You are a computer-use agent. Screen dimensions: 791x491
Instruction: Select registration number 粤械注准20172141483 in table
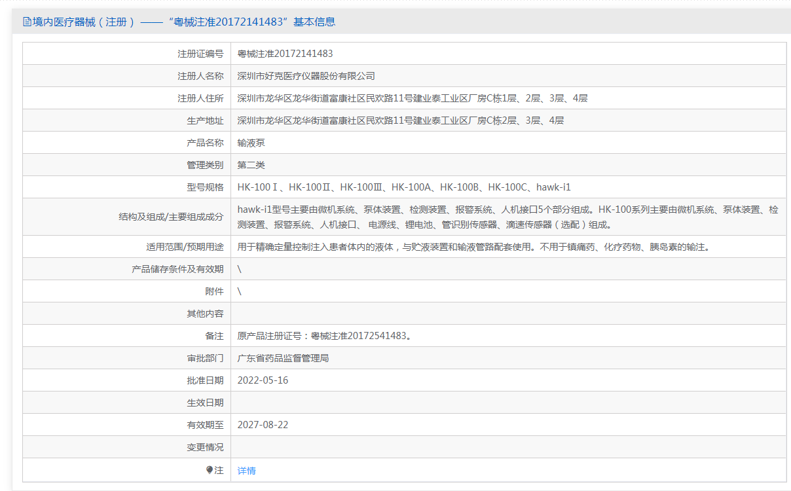[285, 54]
